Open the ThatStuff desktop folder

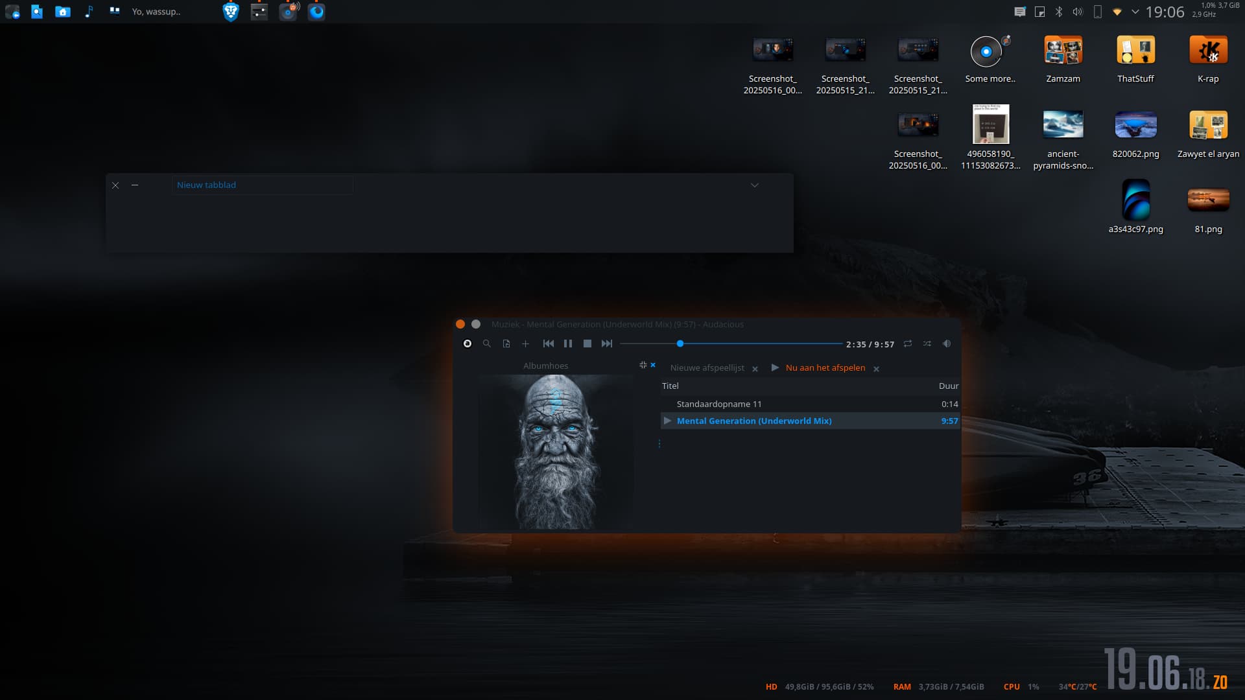coord(1136,60)
